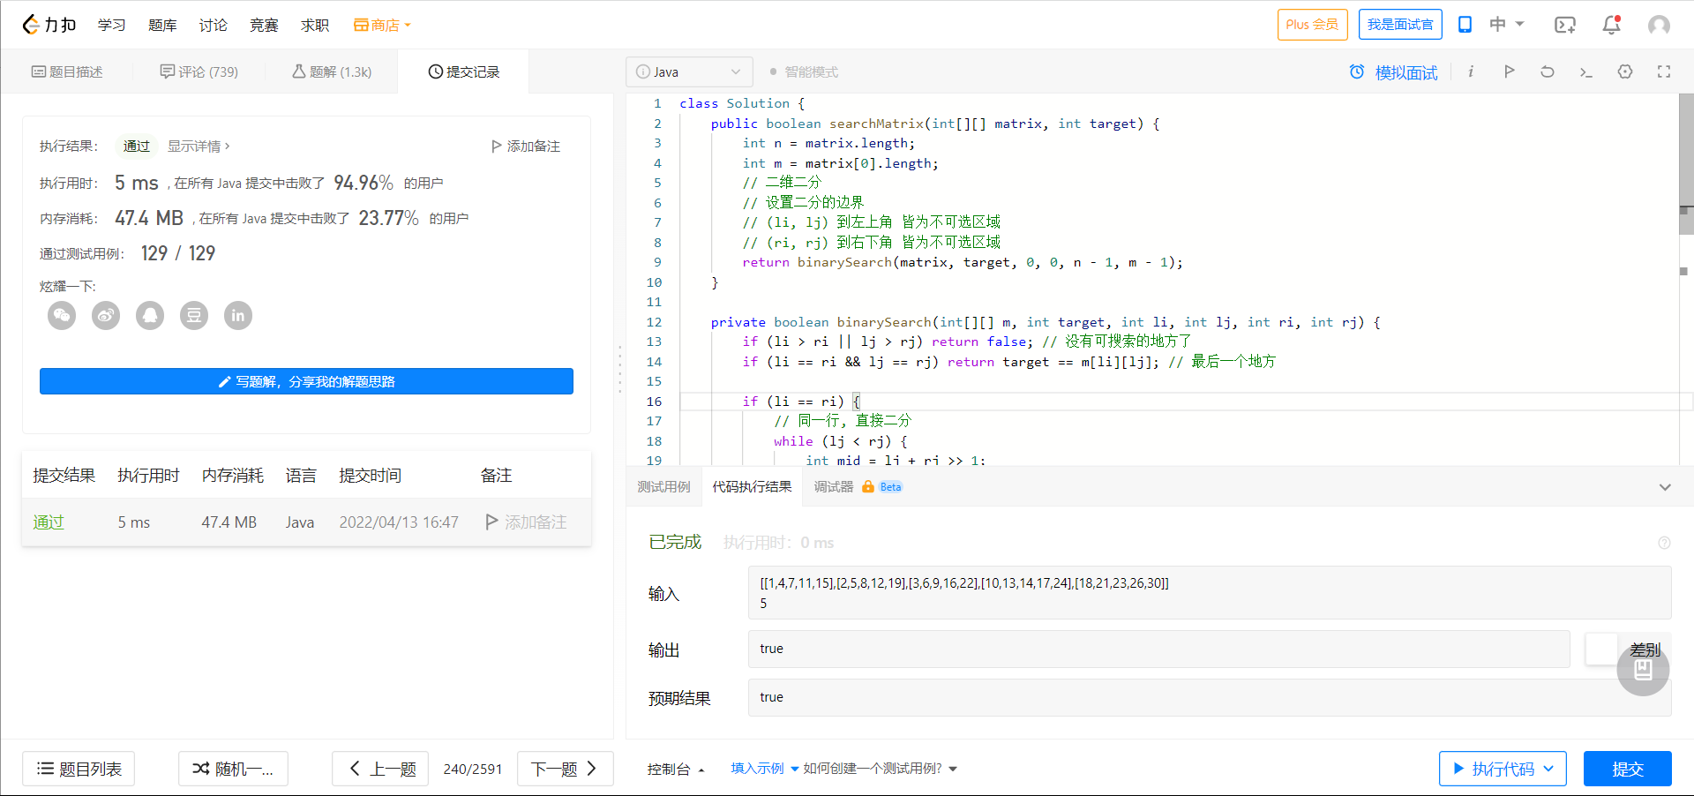
Task: Open 题目列表 problem list
Action: 79,769
